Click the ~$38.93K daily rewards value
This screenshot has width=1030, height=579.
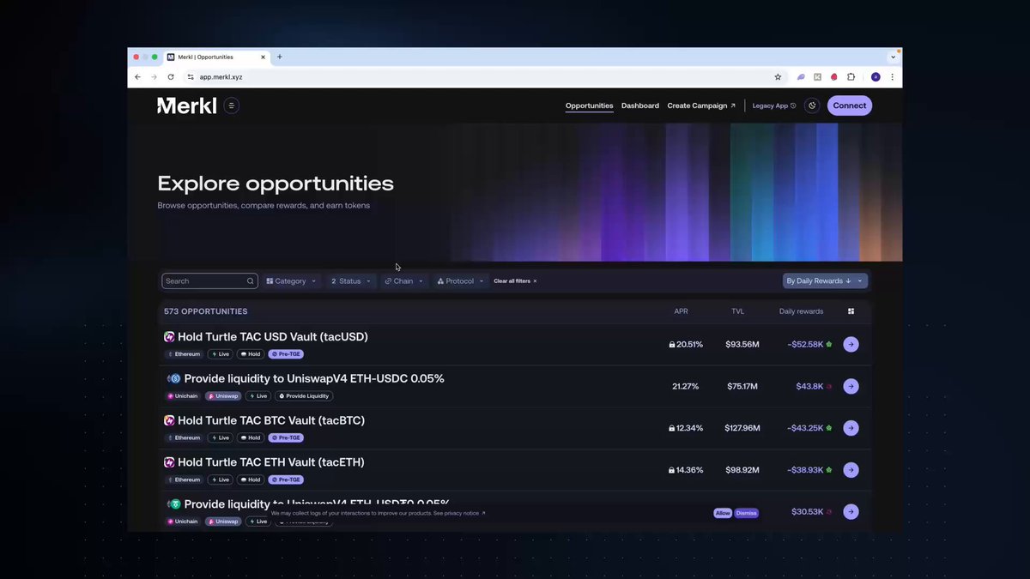[805, 470]
